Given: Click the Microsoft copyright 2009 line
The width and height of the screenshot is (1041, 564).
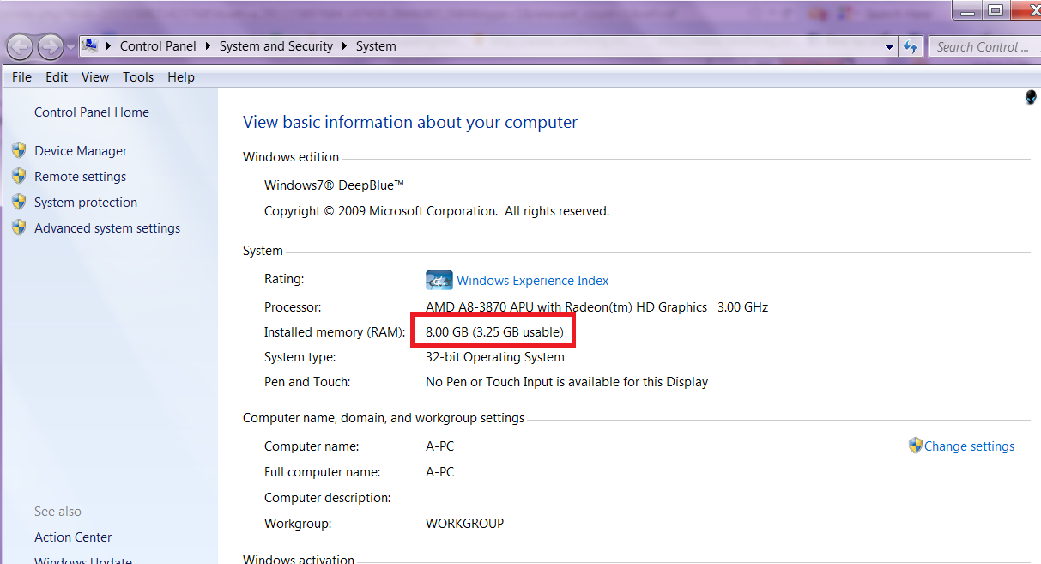Looking at the screenshot, I should pos(437,211).
